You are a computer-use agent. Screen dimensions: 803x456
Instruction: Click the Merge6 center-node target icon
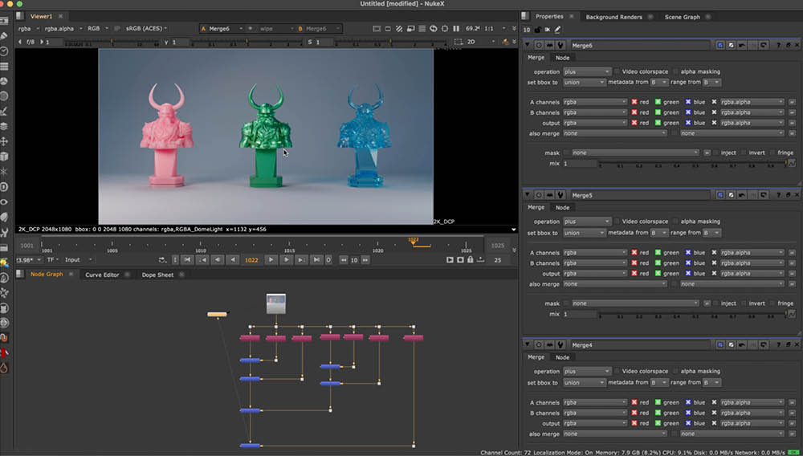click(x=539, y=46)
